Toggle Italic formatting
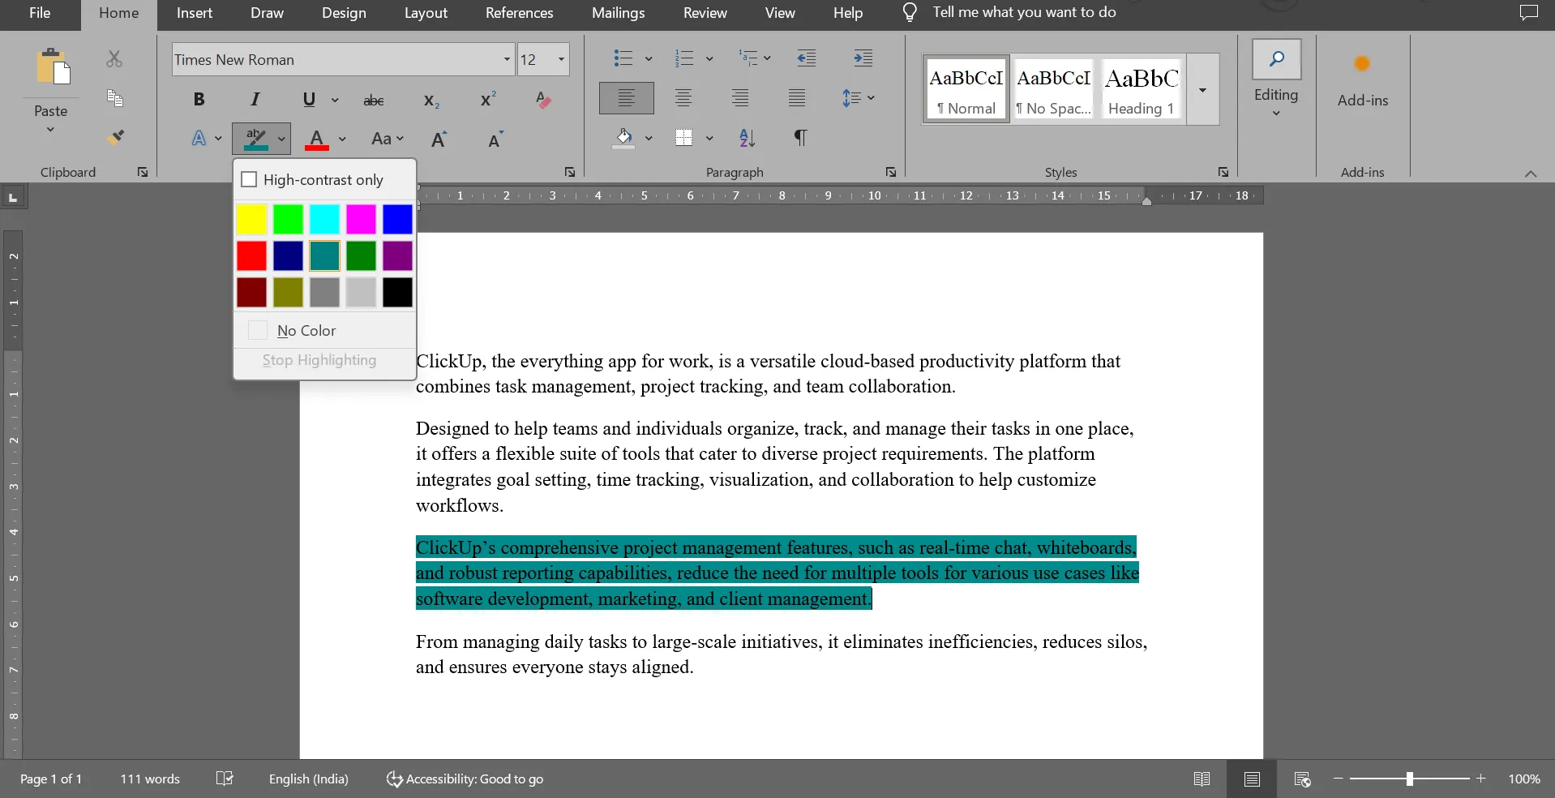 coord(255,99)
